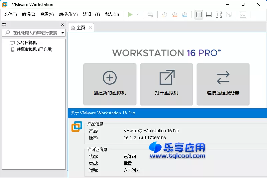Toggle the library sidebar view icon
This screenshot has width=267, height=178.
coord(199,15)
